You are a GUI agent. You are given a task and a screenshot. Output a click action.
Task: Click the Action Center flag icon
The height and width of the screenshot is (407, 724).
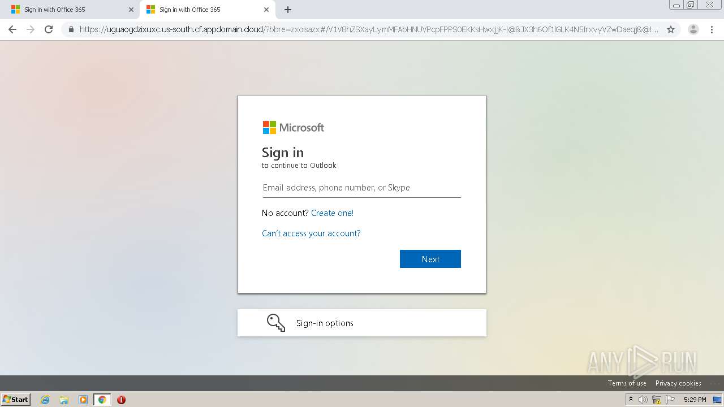pos(670,400)
